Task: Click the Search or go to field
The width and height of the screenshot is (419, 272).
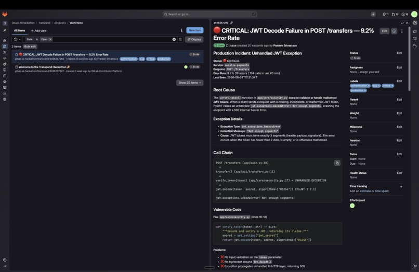Action: click(210, 14)
